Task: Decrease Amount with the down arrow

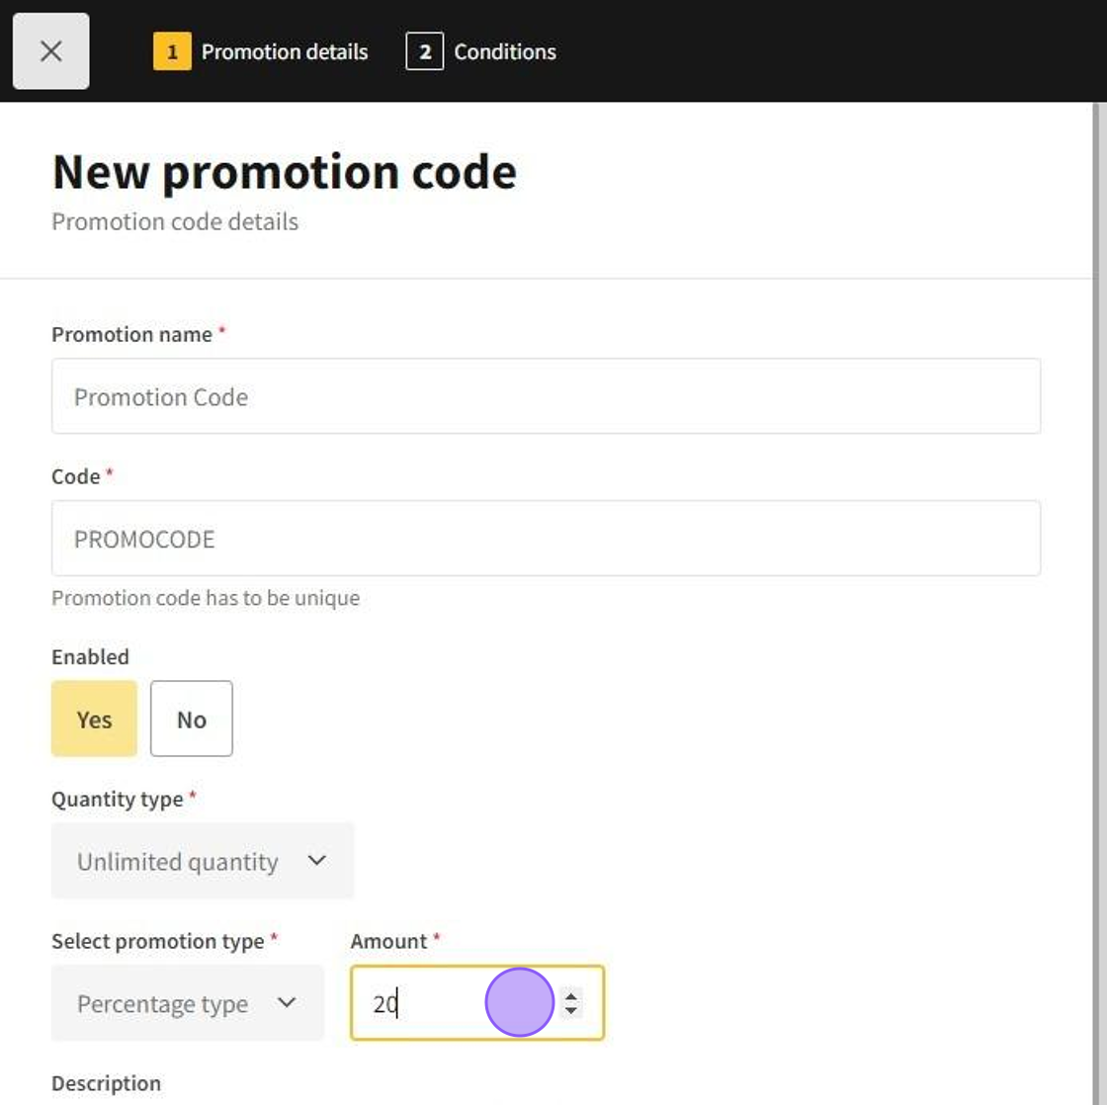Action: tap(571, 1011)
